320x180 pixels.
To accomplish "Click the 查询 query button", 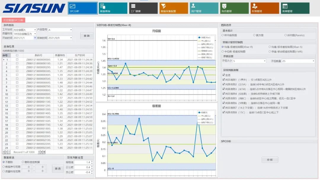I will pos(87,36).
